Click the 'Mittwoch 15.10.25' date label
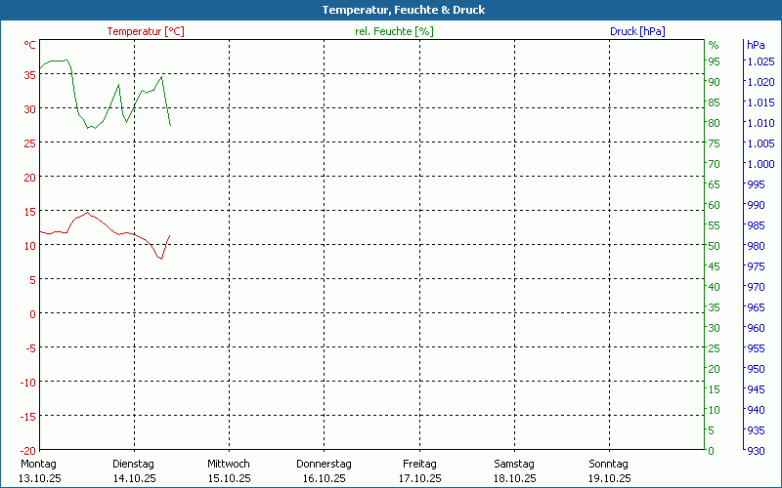Viewport: 782px width, 488px height. (x=229, y=470)
